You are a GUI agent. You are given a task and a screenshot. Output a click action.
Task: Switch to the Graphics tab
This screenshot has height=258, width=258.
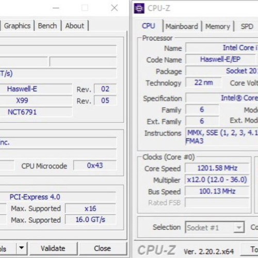click(x=17, y=26)
